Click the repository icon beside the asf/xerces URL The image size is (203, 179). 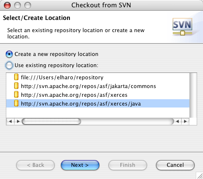tap(16, 95)
